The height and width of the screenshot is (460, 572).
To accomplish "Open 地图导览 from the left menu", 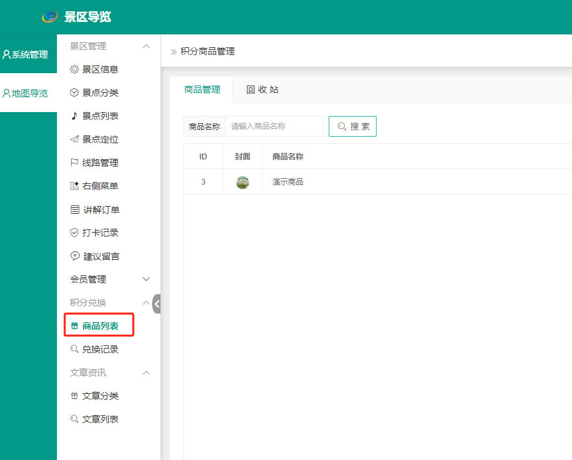I will (27, 93).
